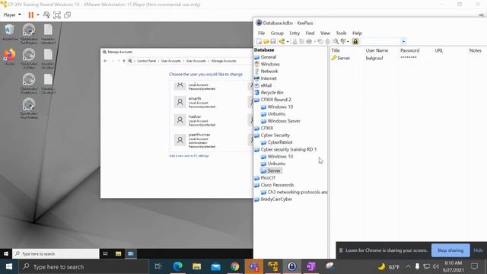Select the General group in KeePass tree
Viewport: 487px width, 274px height.
coord(269,57)
